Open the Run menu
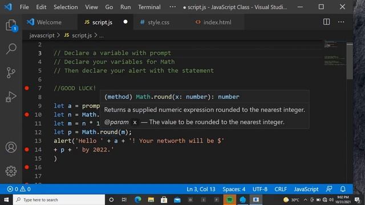The height and width of the screenshot is (205, 365). pos(125,7)
